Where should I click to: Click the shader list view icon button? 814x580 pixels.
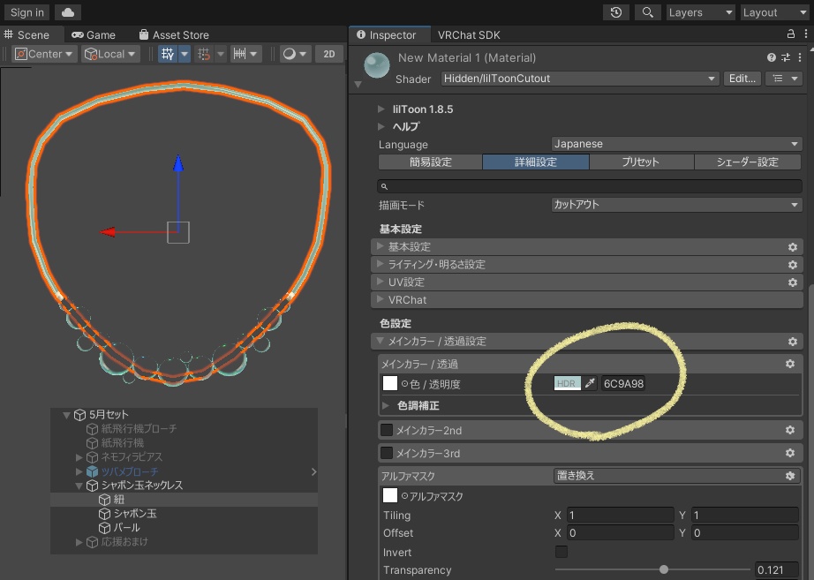point(784,79)
